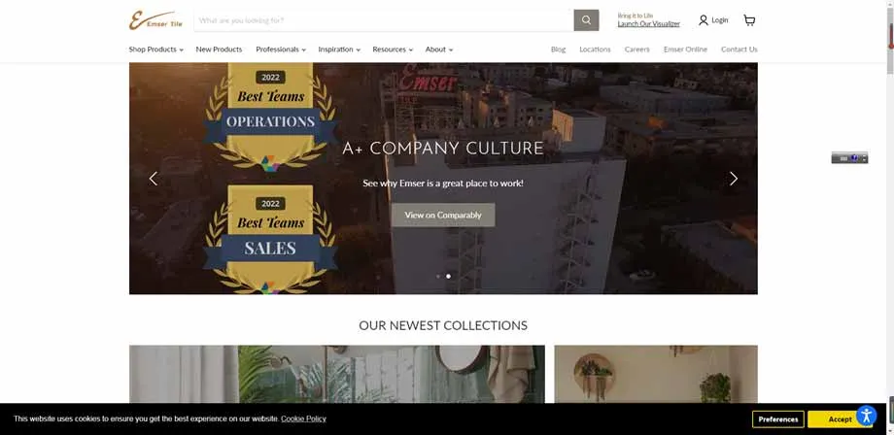Click the Login text link
The image size is (894, 435).
click(x=719, y=20)
